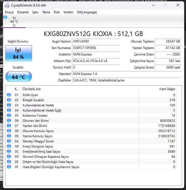Select the Denetçi Meşgul Süresi attribute name
The height and width of the screenshot is (190, 186).
(x=38, y=141)
